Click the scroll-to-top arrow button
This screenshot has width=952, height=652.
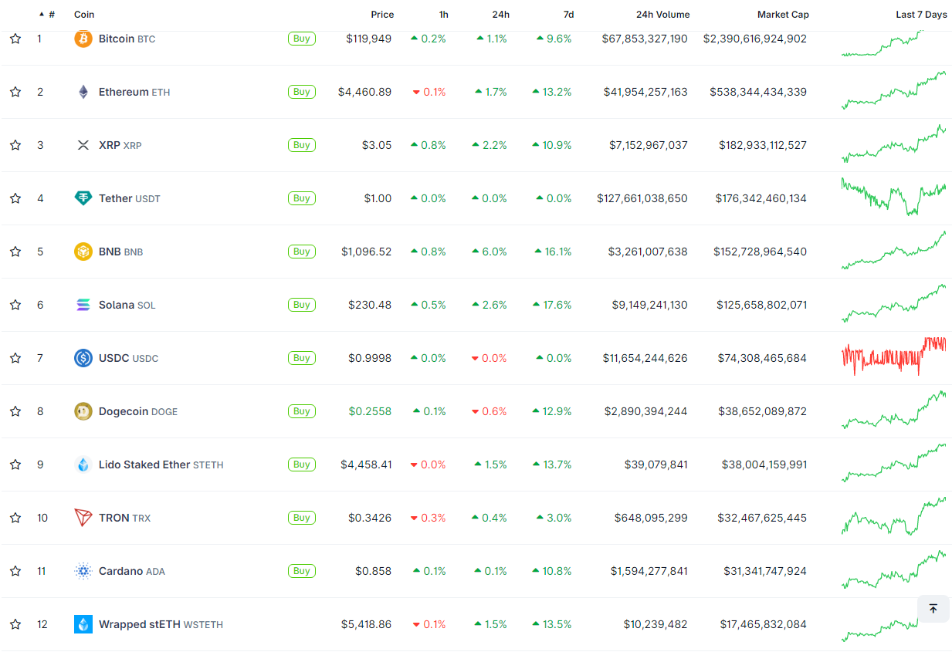coord(933,609)
